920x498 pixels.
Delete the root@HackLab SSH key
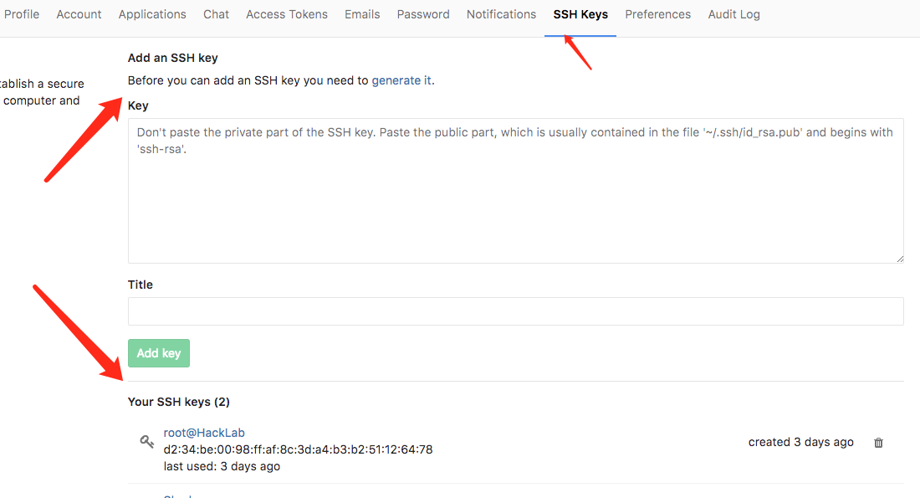point(878,443)
